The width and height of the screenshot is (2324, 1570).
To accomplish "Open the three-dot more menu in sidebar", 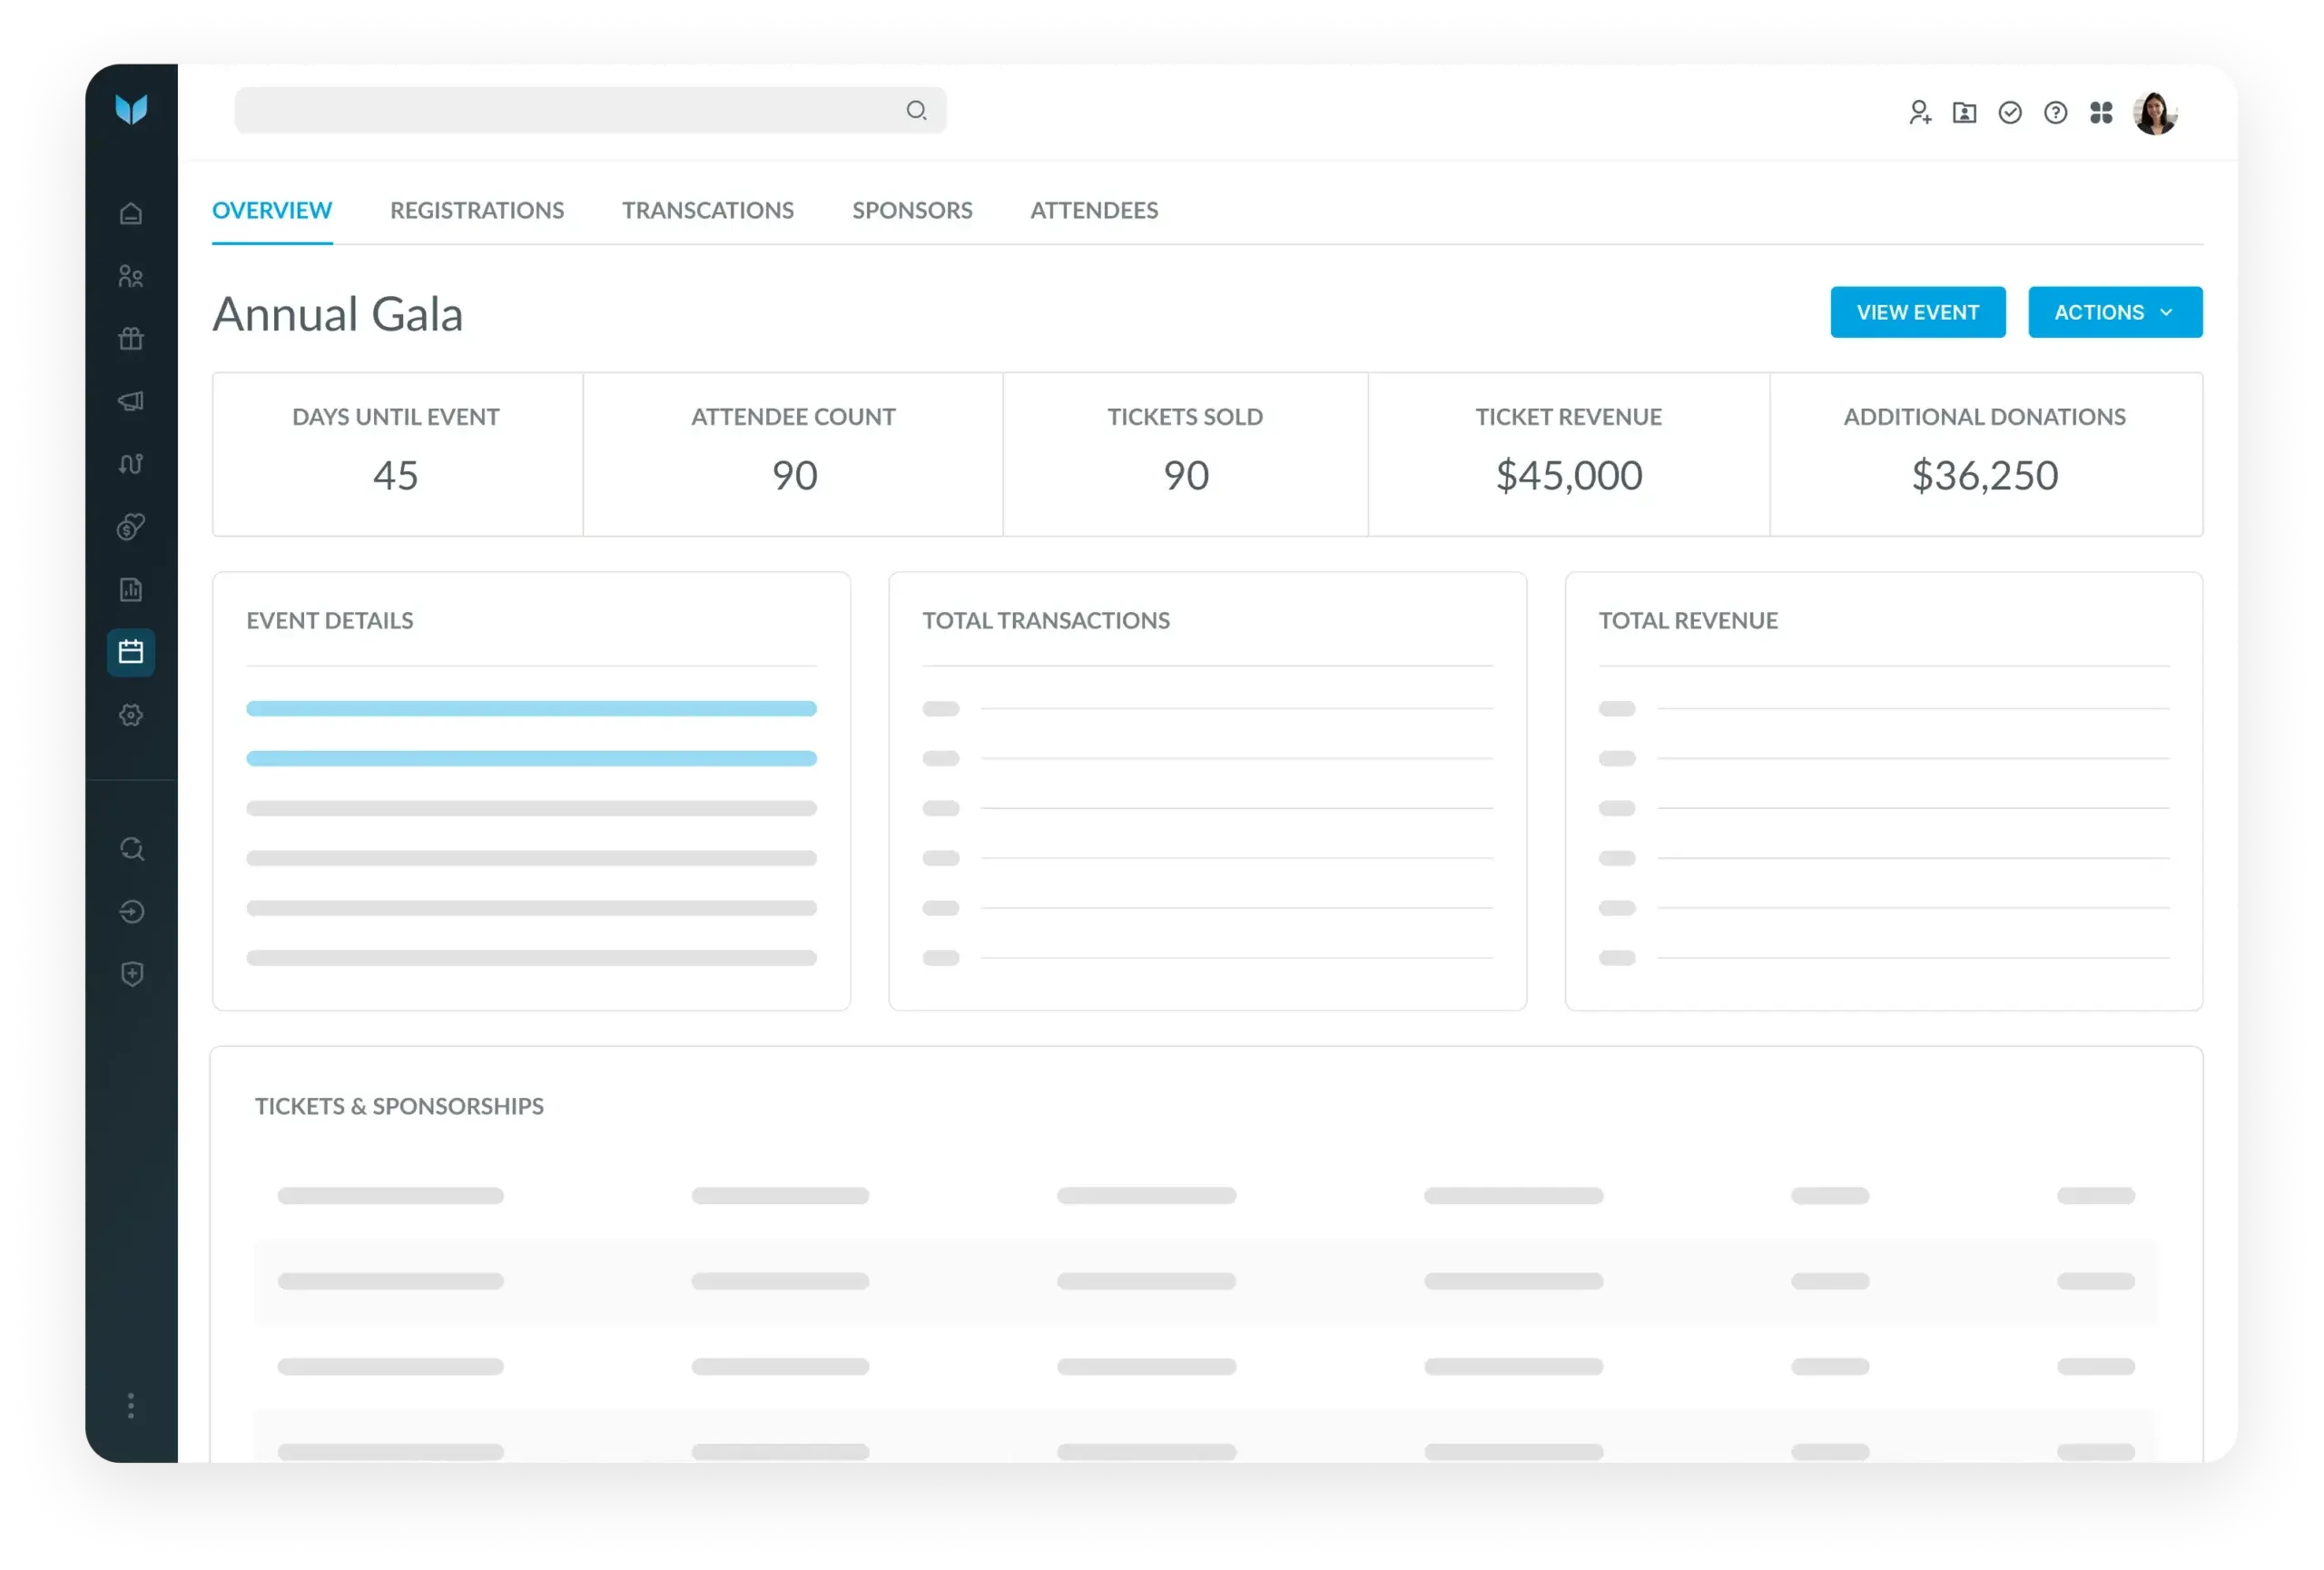I will [131, 1406].
